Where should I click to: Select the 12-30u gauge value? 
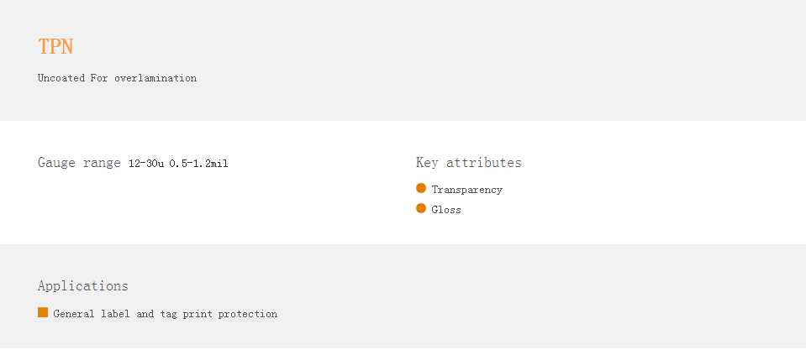146,164
